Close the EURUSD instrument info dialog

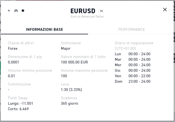pyautogui.click(x=165, y=10)
